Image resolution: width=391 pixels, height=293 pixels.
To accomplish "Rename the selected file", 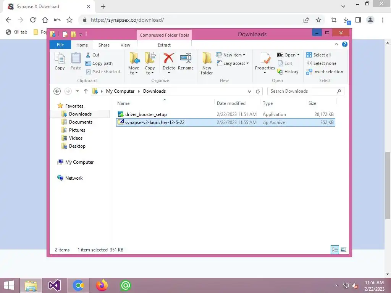I will (x=186, y=61).
